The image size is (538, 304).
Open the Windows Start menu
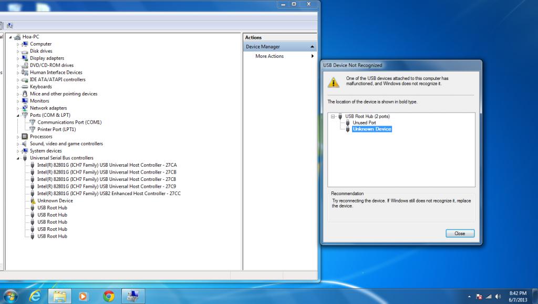tap(9, 296)
